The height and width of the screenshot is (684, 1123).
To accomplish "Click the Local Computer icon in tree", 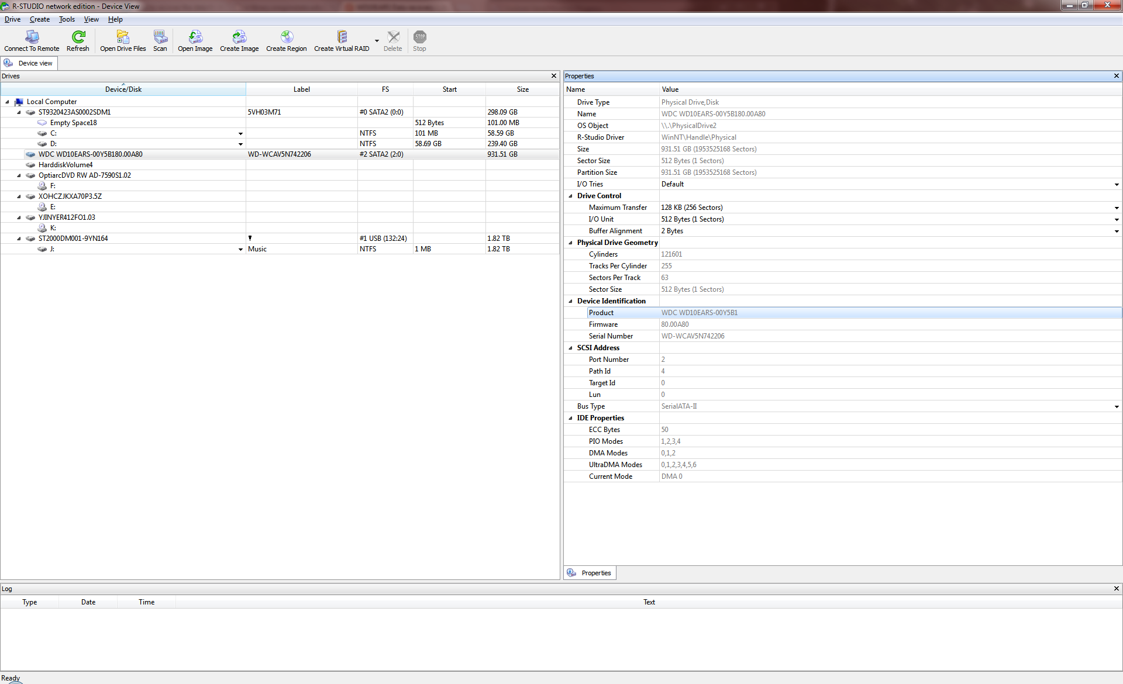I will [19, 102].
